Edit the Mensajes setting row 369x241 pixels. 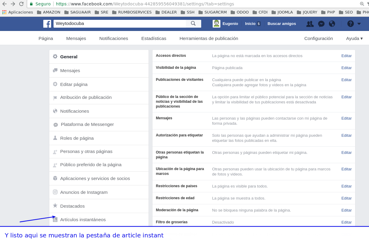[x=346, y=118]
